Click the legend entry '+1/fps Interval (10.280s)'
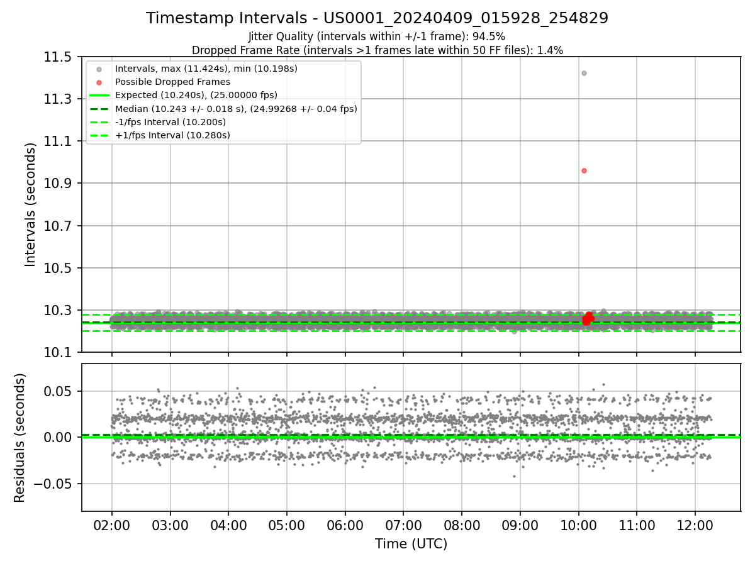 (x=172, y=135)
